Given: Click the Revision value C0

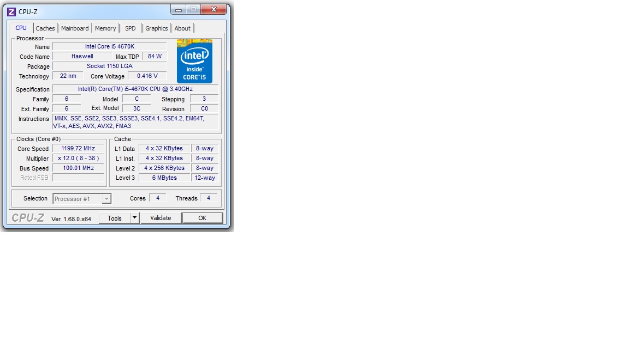Looking at the screenshot, I should pyautogui.click(x=204, y=108).
